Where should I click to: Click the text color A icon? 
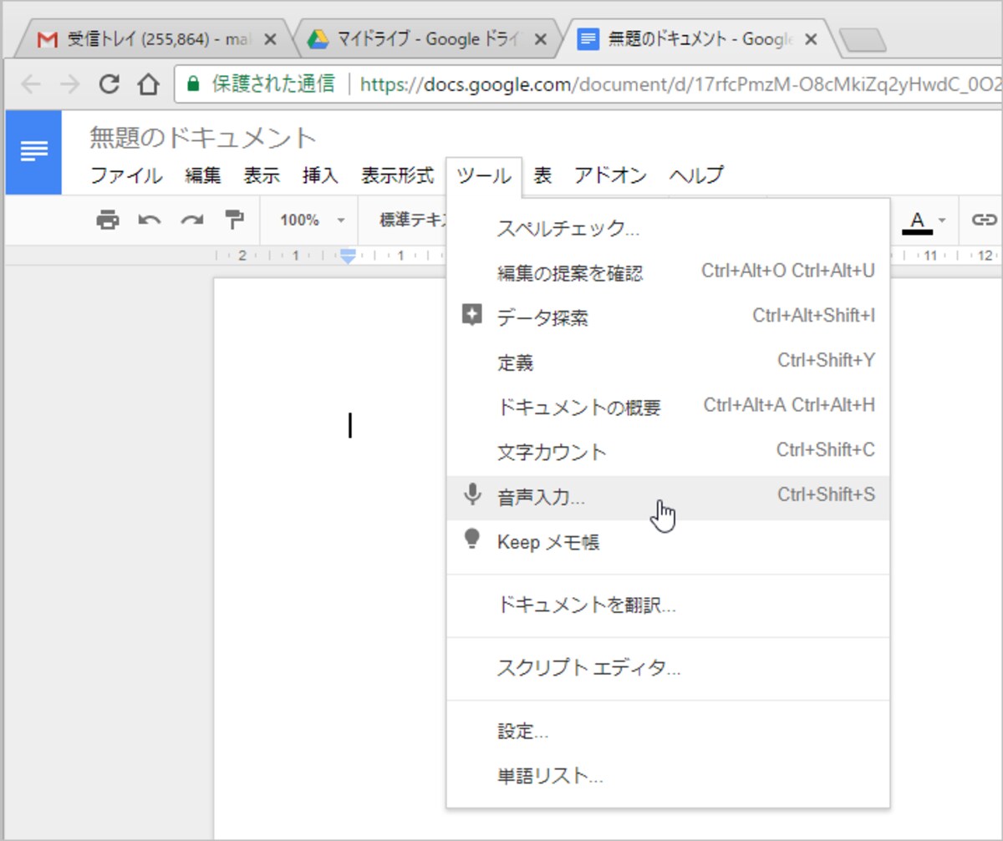(x=918, y=221)
